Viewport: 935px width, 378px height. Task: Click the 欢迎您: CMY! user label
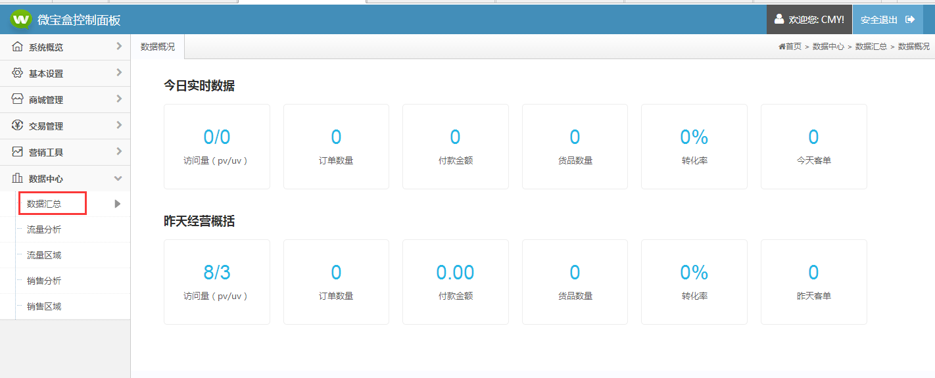[x=816, y=20]
